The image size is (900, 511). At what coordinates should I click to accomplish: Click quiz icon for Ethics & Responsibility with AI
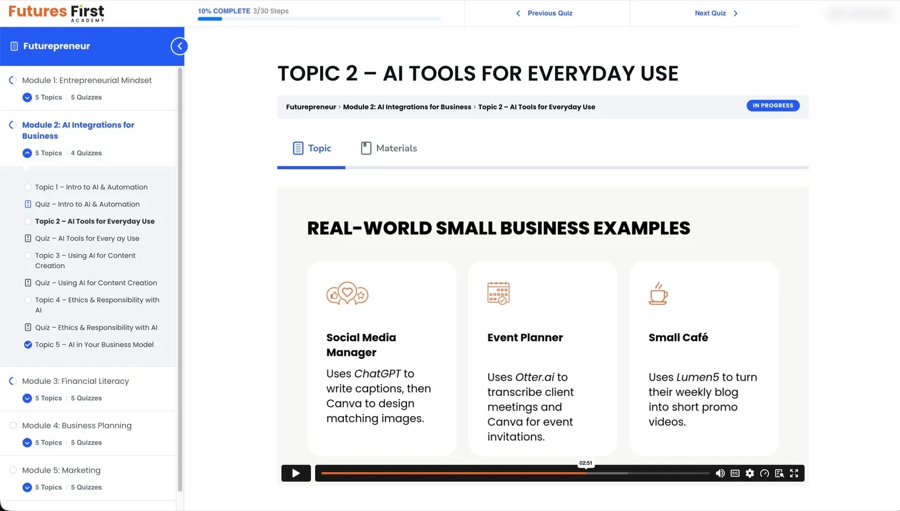pyautogui.click(x=28, y=327)
